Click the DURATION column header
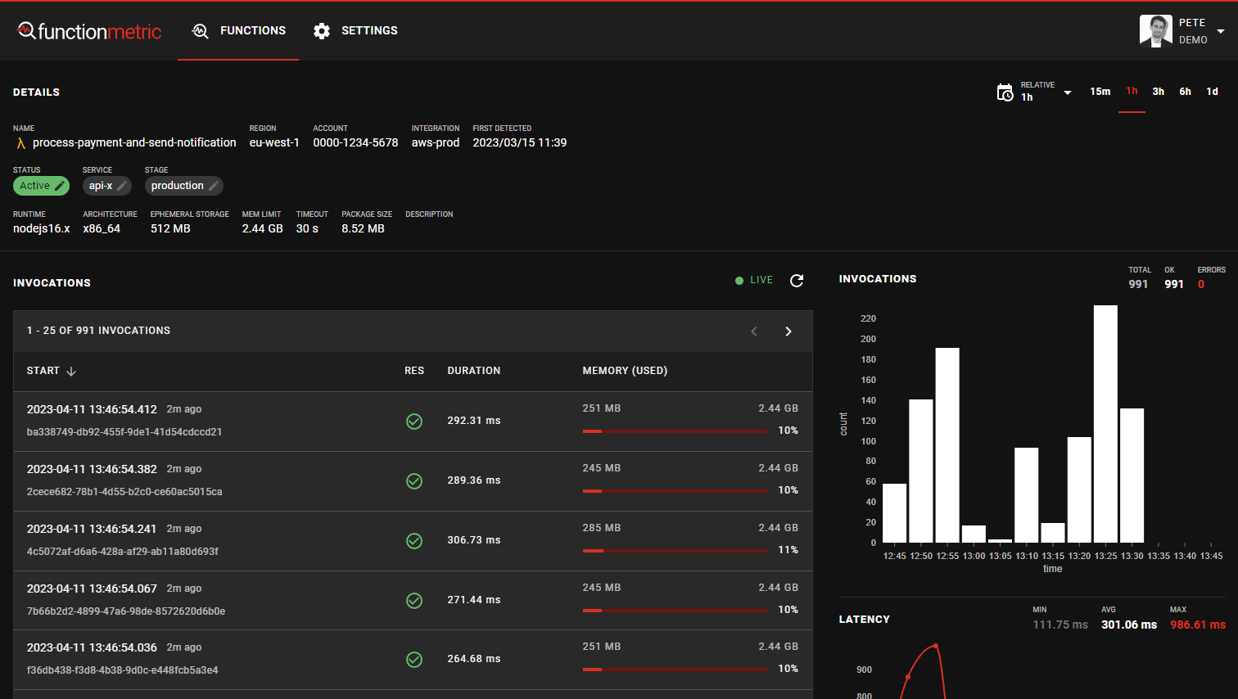The image size is (1238, 699). (x=474, y=371)
